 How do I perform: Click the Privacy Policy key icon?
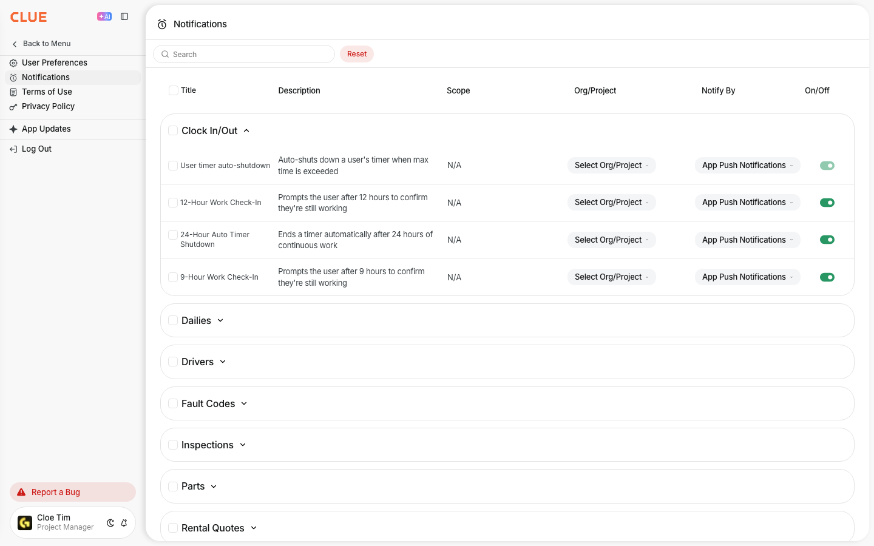[x=13, y=107]
